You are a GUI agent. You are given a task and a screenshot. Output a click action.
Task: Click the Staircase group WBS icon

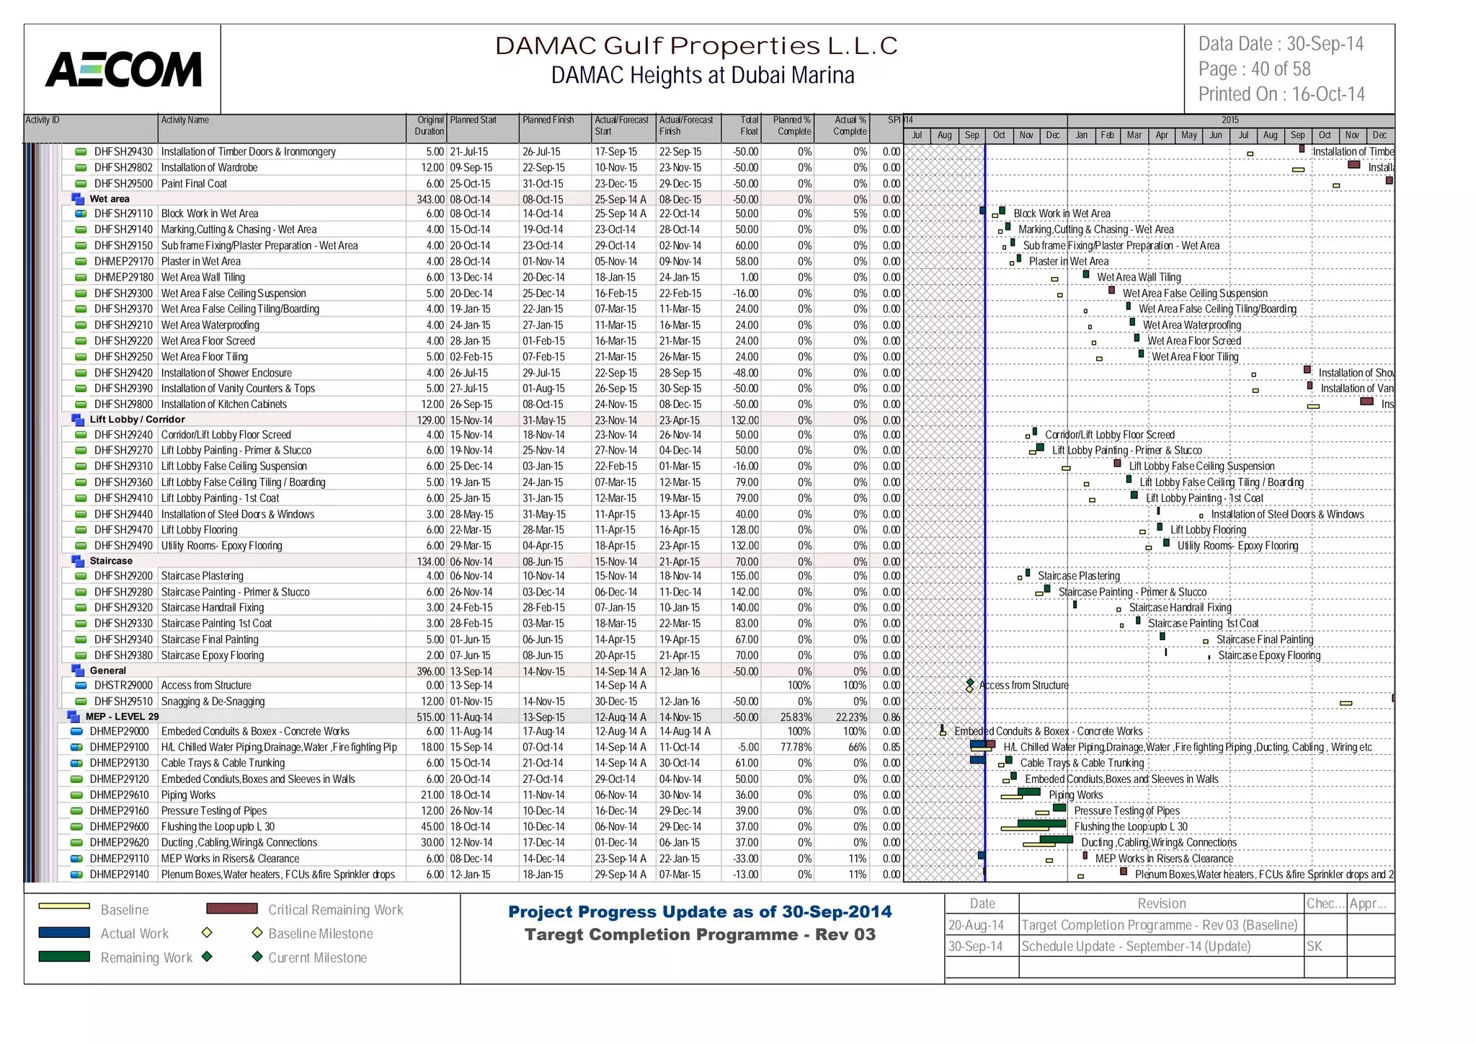pyautogui.click(x=78, y=561)
